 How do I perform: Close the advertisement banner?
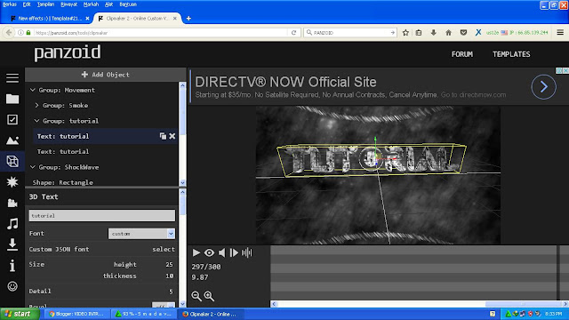(565, 70)
